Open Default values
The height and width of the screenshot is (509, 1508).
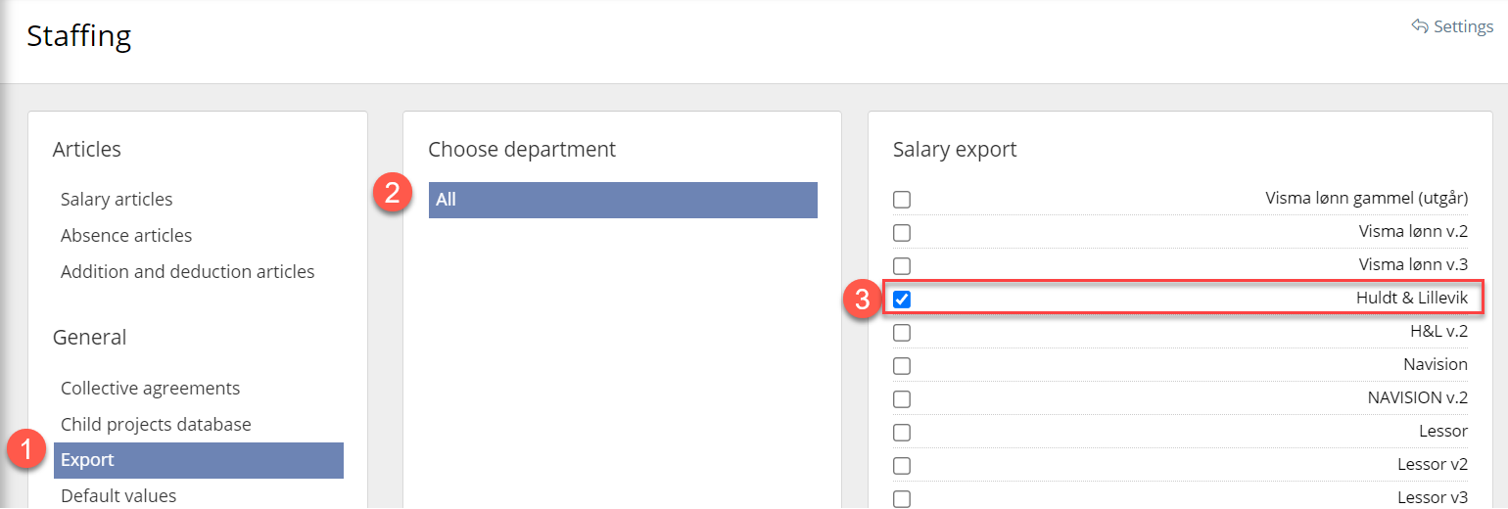(x=118, y=496)
